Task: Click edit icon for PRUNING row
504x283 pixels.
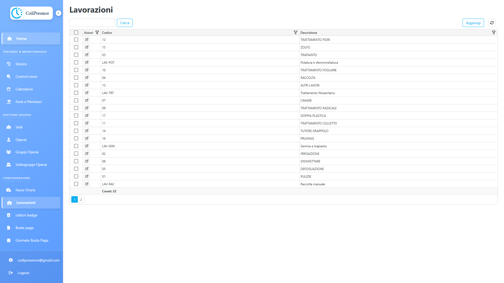Action: (x=87, y=138)
